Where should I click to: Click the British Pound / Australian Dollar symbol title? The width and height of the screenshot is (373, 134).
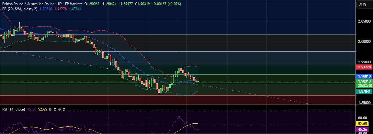pyautogui.click(x=28, y=4)
